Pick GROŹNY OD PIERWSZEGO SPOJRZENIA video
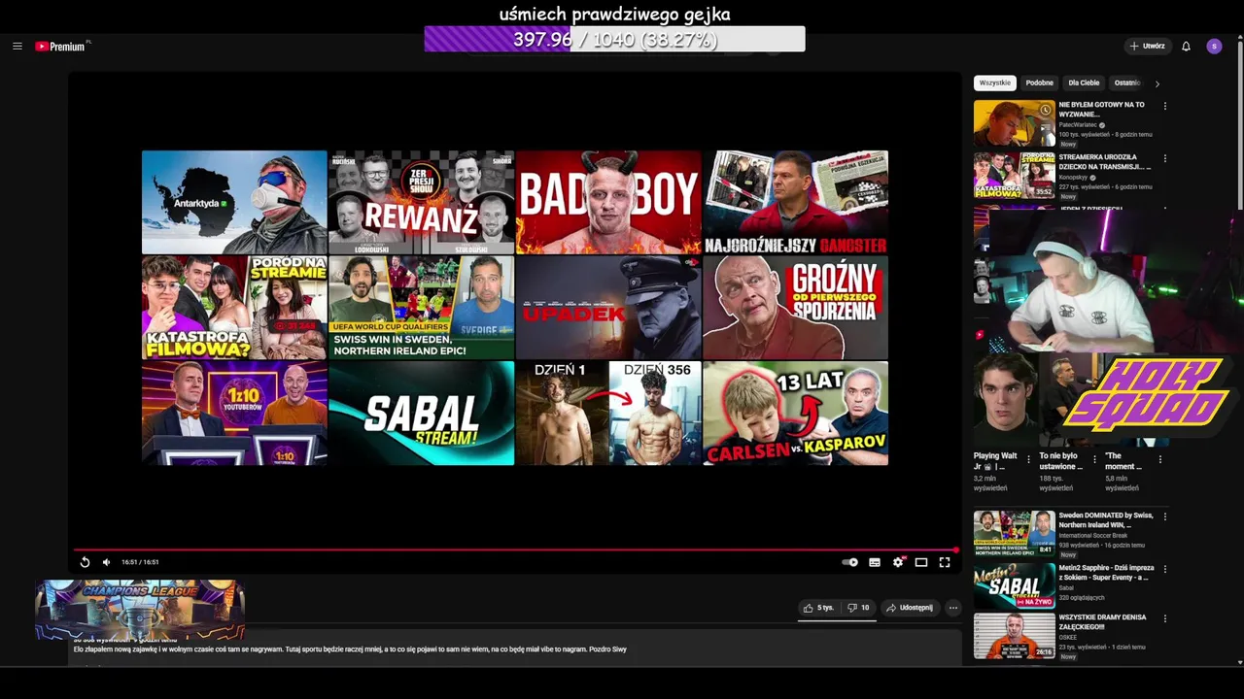This screenshot has width=1244, height=699. pyautogui.click(x=795, y=307)
